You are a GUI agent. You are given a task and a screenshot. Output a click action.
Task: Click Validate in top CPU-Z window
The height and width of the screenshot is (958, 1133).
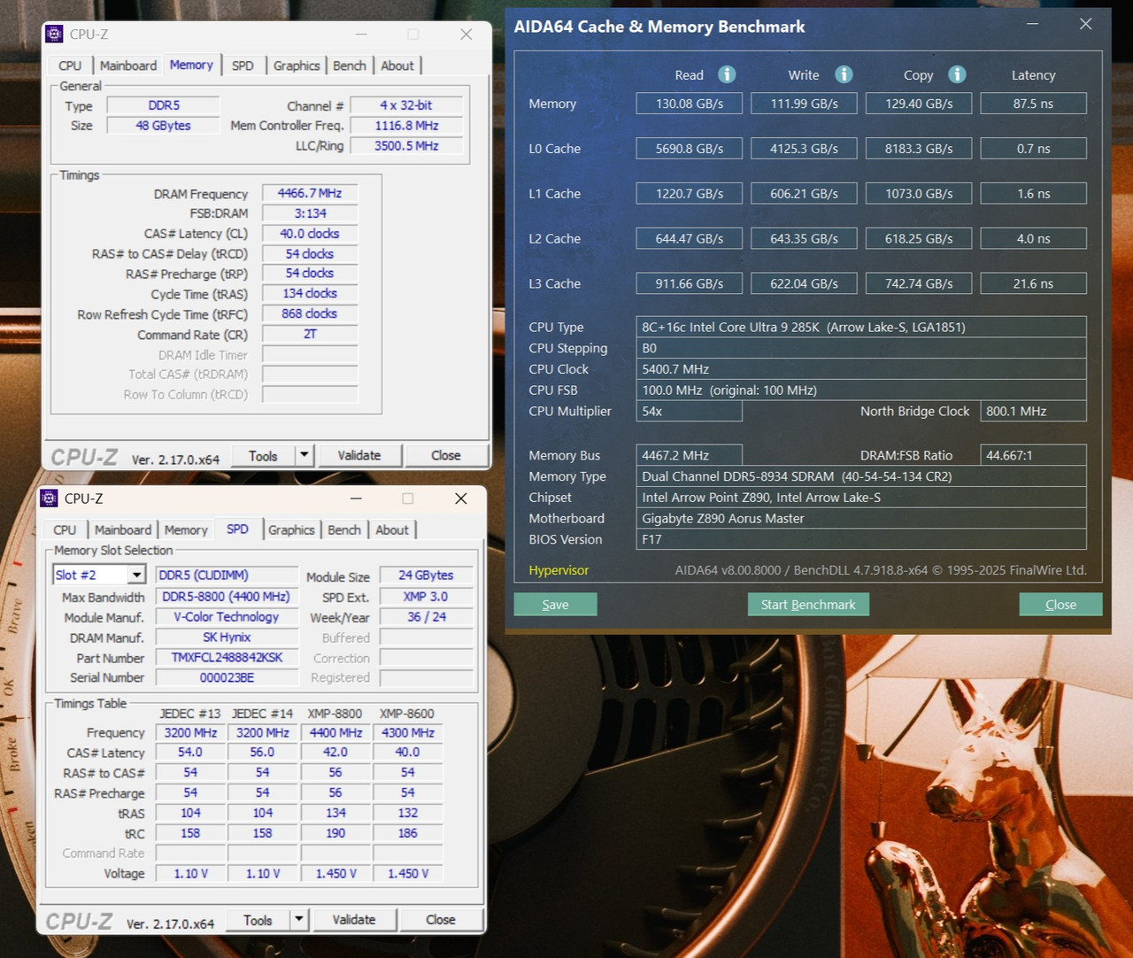[x=359, y=455]
